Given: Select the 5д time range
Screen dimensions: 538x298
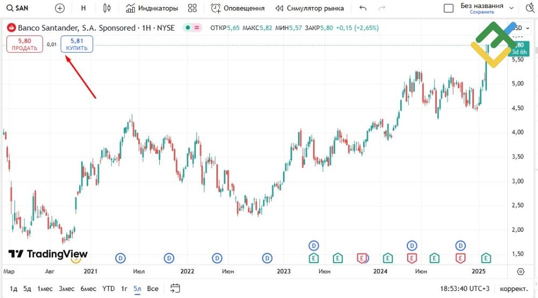Looking at the screenshot, I should (x=27, y=288).
